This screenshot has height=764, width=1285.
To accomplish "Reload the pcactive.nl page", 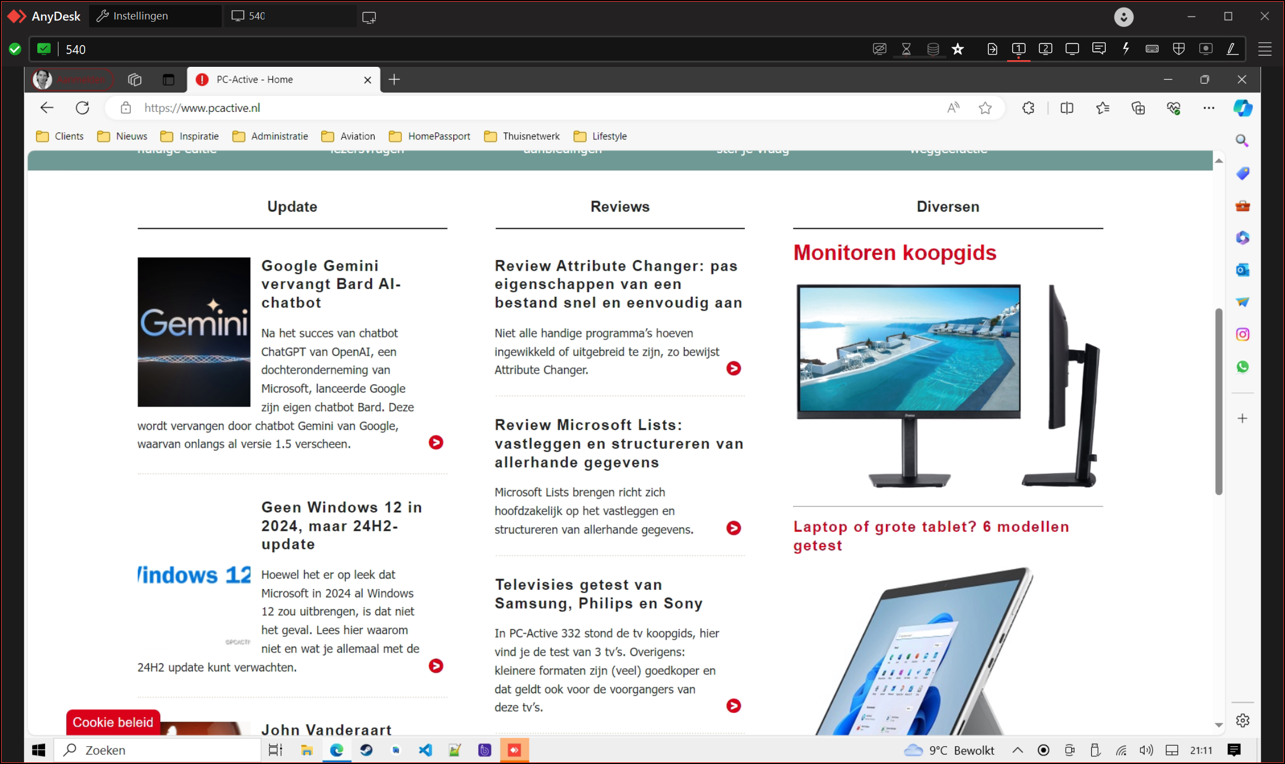I will pos(82,108).
